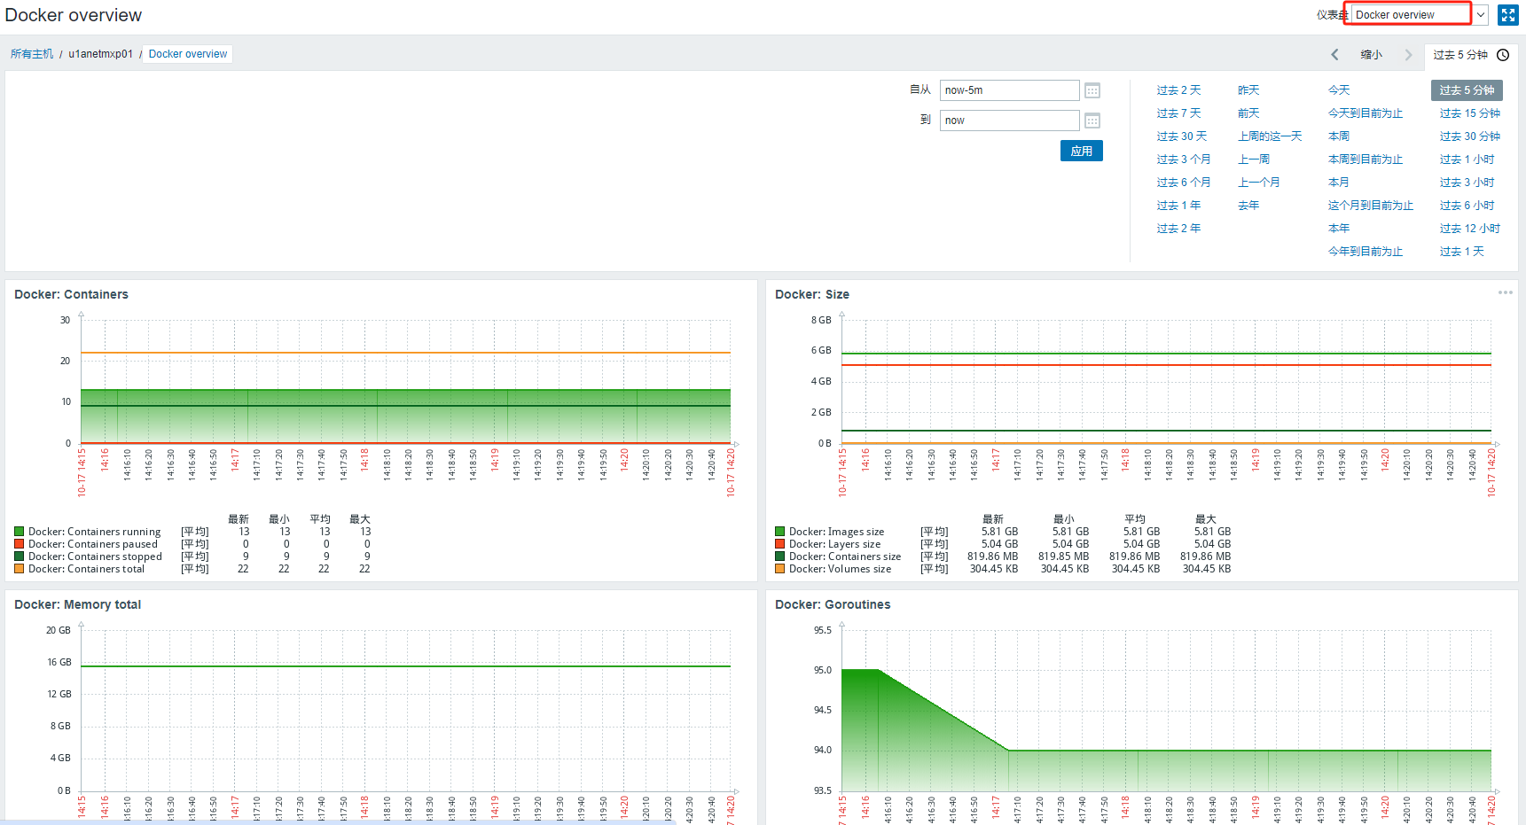This screenshot has width=1526, height=825.
Task: Select 本周 time range
Action: coord(1339,136)
